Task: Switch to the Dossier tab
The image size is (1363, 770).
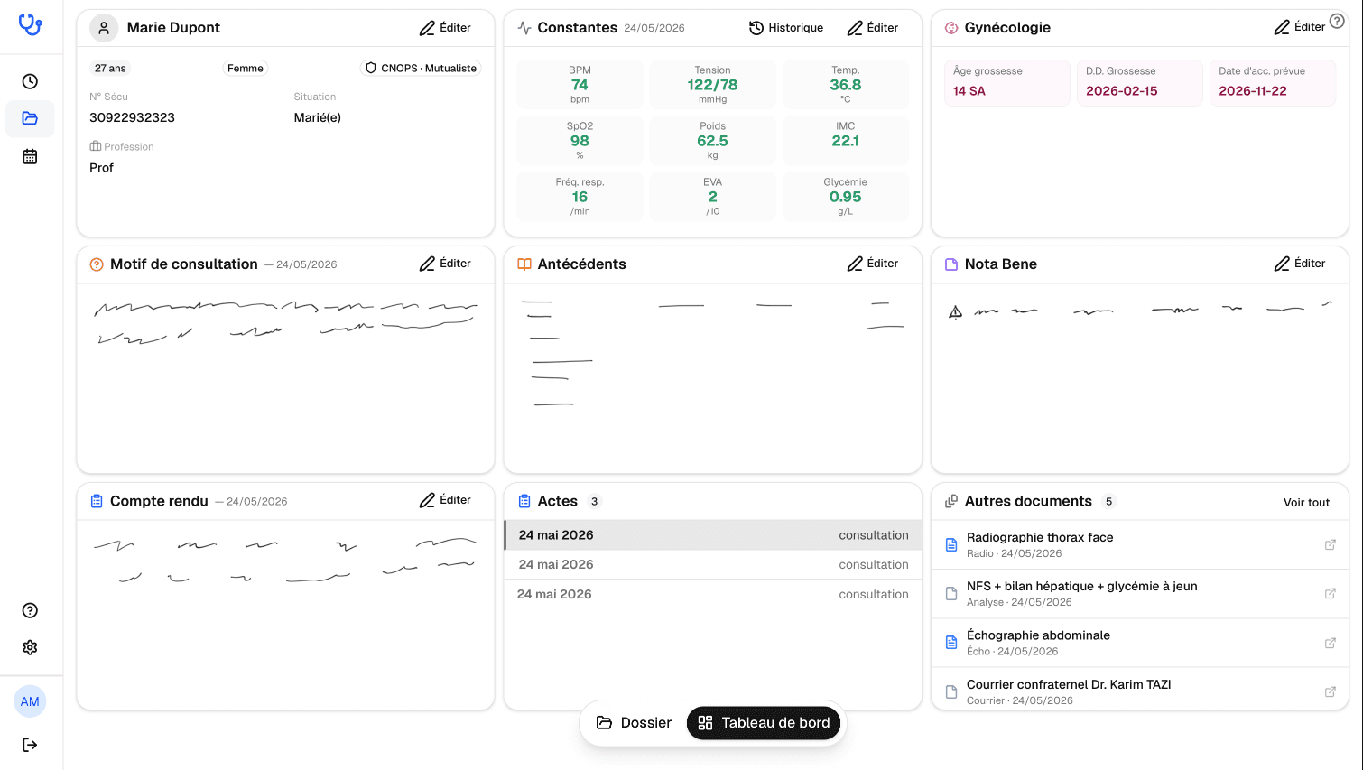Action: coord(634,723)
